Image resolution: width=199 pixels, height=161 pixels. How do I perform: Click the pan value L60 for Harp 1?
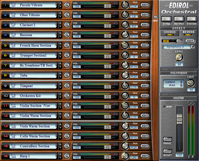click(x=134, y=158)
